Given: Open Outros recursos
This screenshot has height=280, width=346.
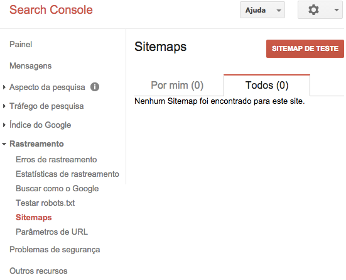Looking at the screenshot, I should point(38,271).
